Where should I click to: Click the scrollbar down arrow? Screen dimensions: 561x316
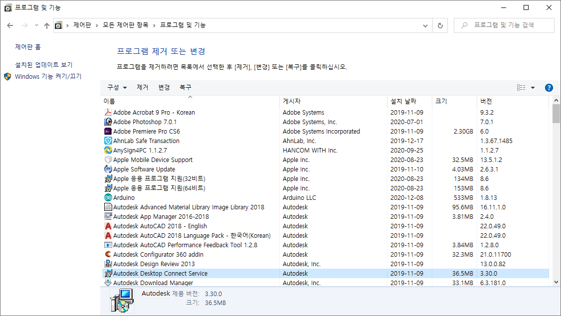(556, 282)
